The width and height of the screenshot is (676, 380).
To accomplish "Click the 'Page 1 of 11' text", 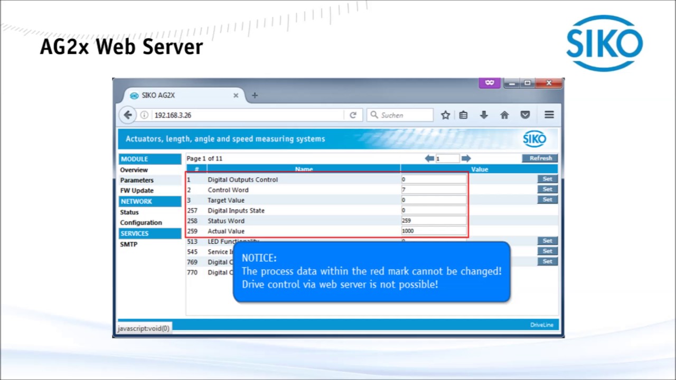I will pyautogui.click(x=204, y=158).
